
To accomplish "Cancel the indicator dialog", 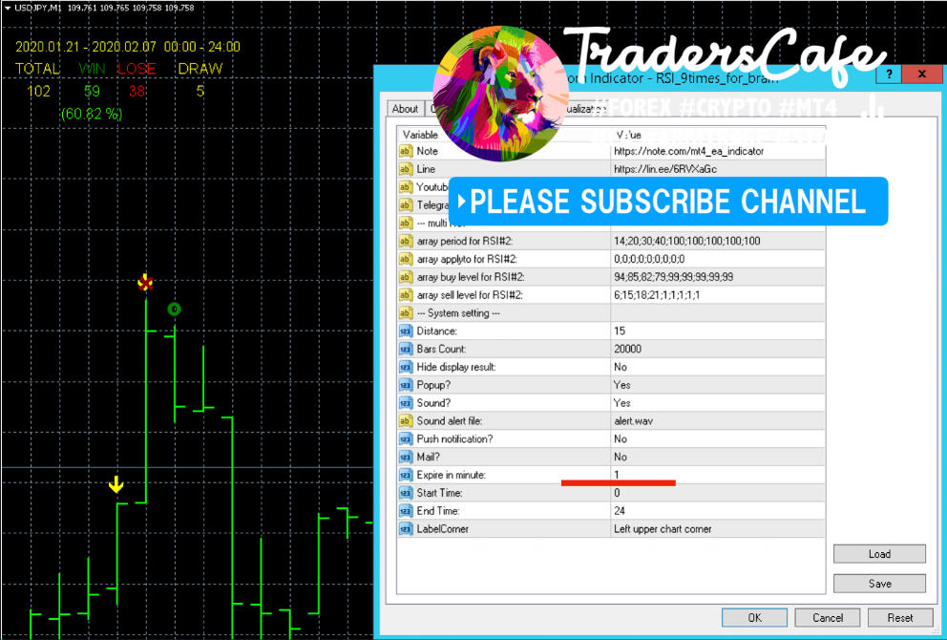I will click(x=828, y=618).
